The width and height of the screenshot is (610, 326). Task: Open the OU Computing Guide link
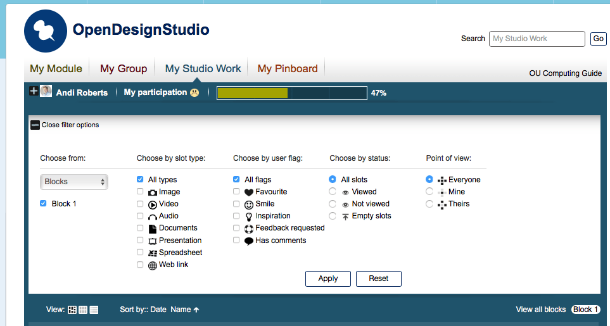(565, 73)
